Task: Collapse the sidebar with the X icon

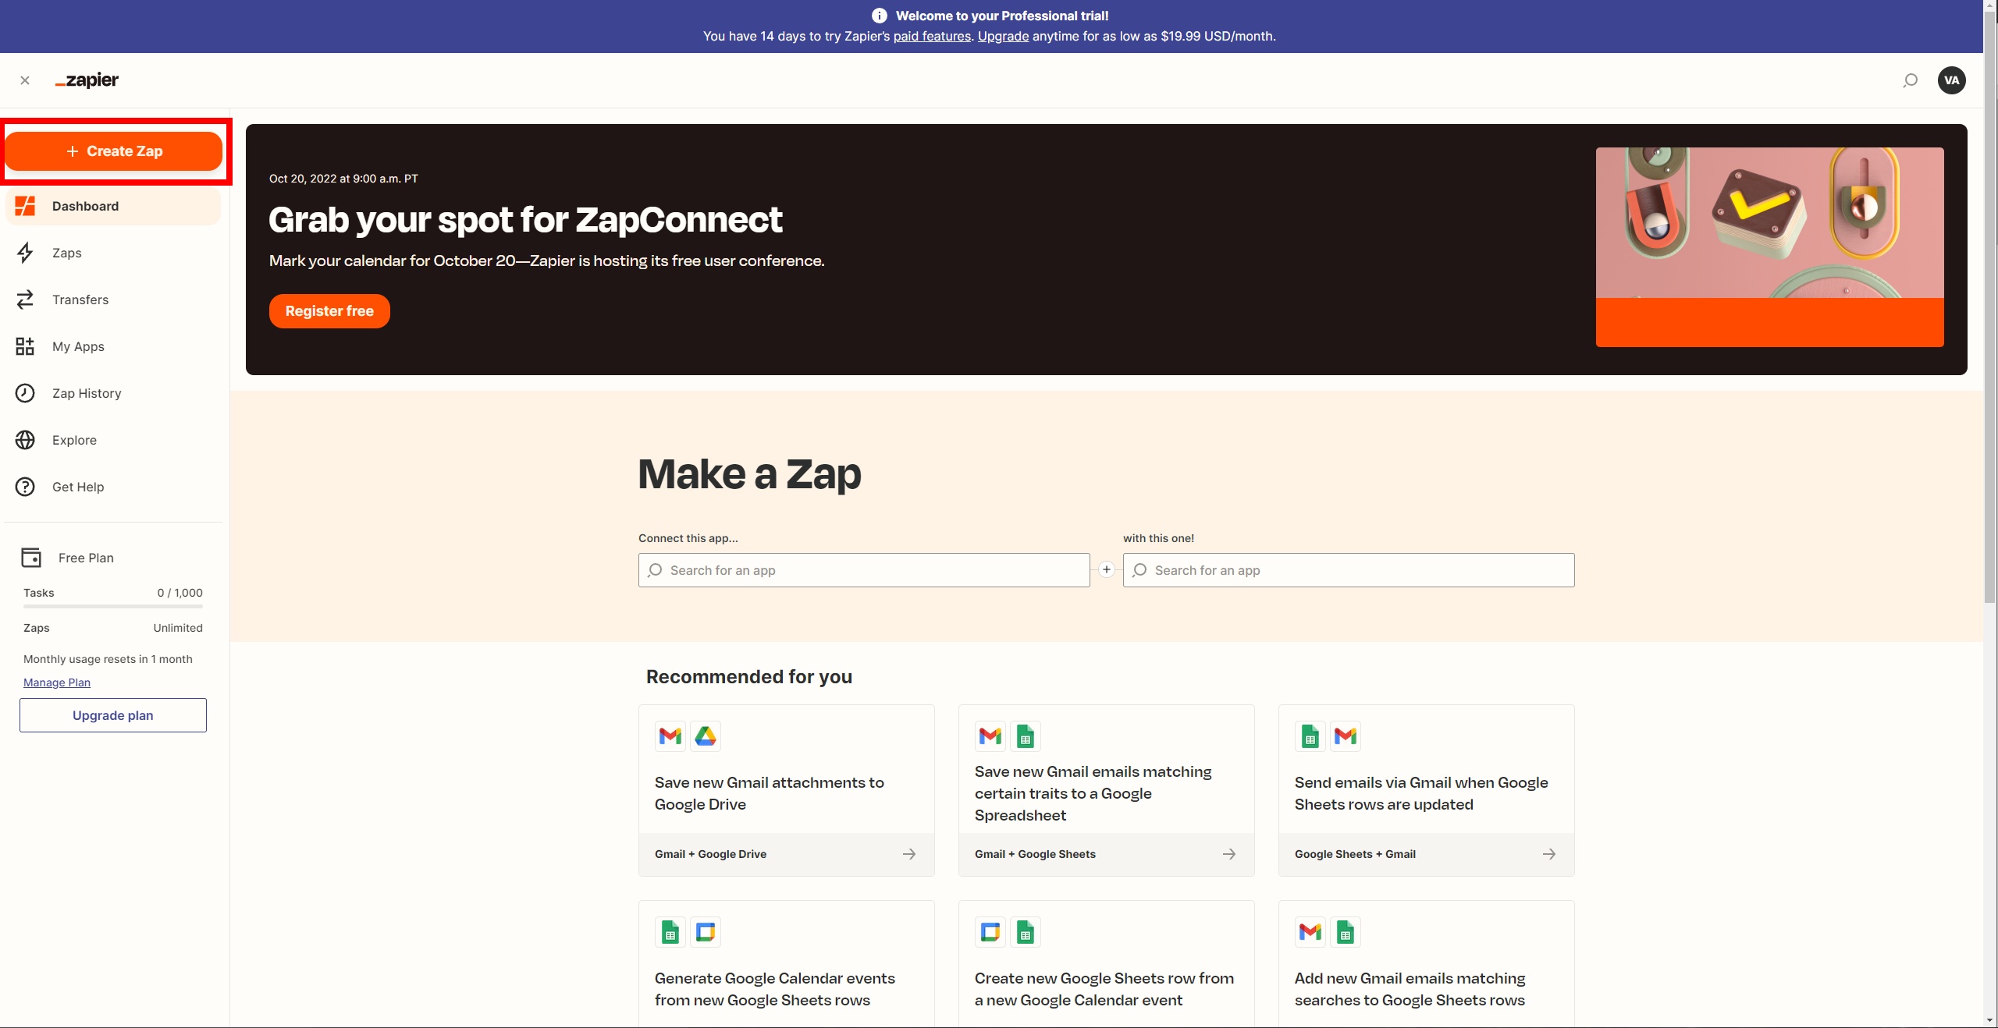Action: point(25,80)
